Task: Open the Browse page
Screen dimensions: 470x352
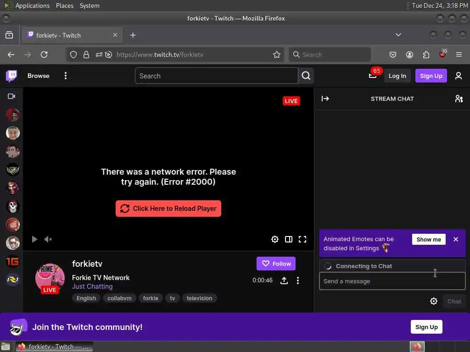Action: (x=39, y=76)
